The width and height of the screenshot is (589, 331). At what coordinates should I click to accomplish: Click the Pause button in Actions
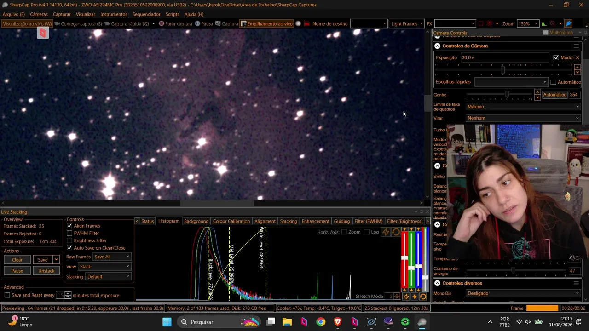(x=17, y=271)
